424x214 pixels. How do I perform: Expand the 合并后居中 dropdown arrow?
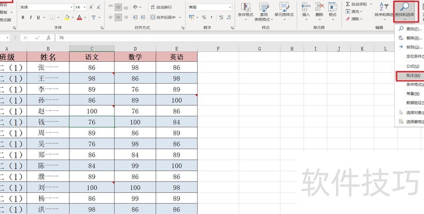click(180, 17)
